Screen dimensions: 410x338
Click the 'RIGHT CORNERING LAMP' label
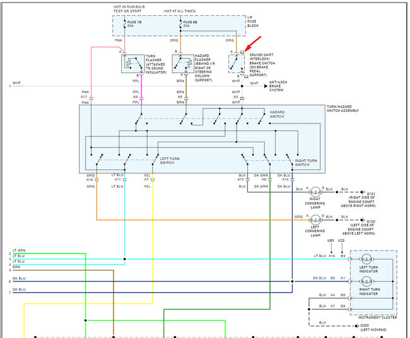coord(315,203)
